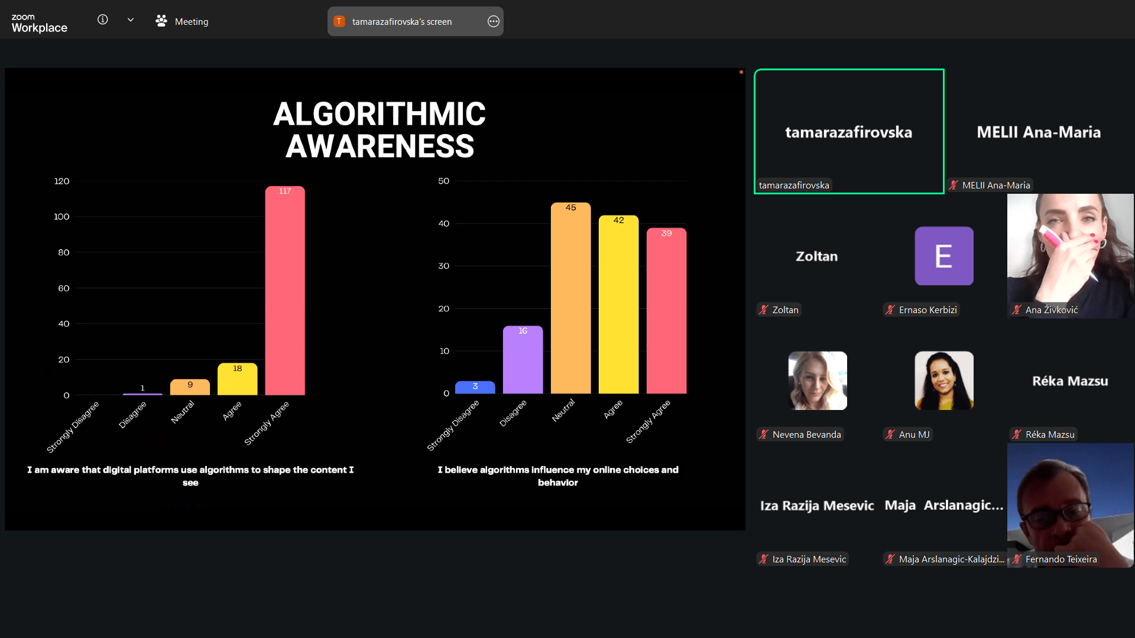Expand the dropdown chevron beside info icon
Screen dimensions: 1135x638
click(131, 19)
